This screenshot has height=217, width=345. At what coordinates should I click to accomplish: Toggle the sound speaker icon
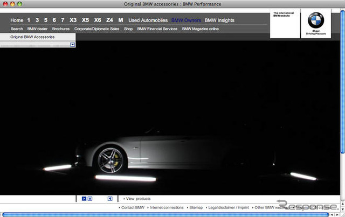(110, 199)
